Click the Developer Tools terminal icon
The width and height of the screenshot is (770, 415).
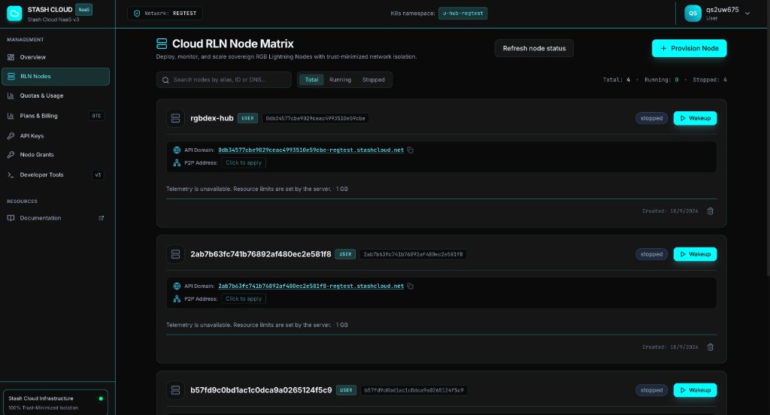pos(11,175)
